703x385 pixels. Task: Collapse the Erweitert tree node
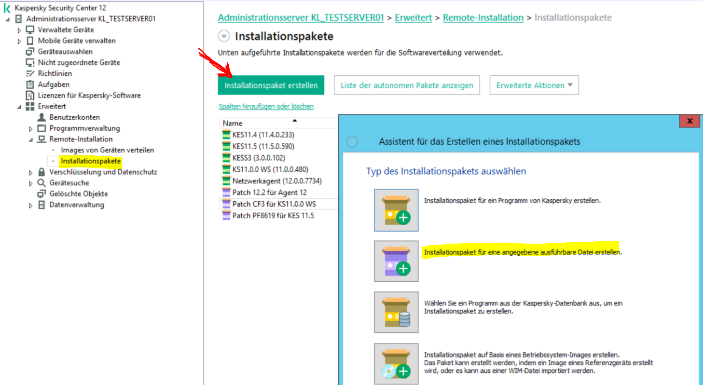tap(19, 107)
